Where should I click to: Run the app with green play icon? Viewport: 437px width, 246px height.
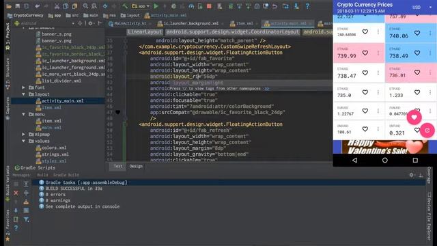pos(156,6)
